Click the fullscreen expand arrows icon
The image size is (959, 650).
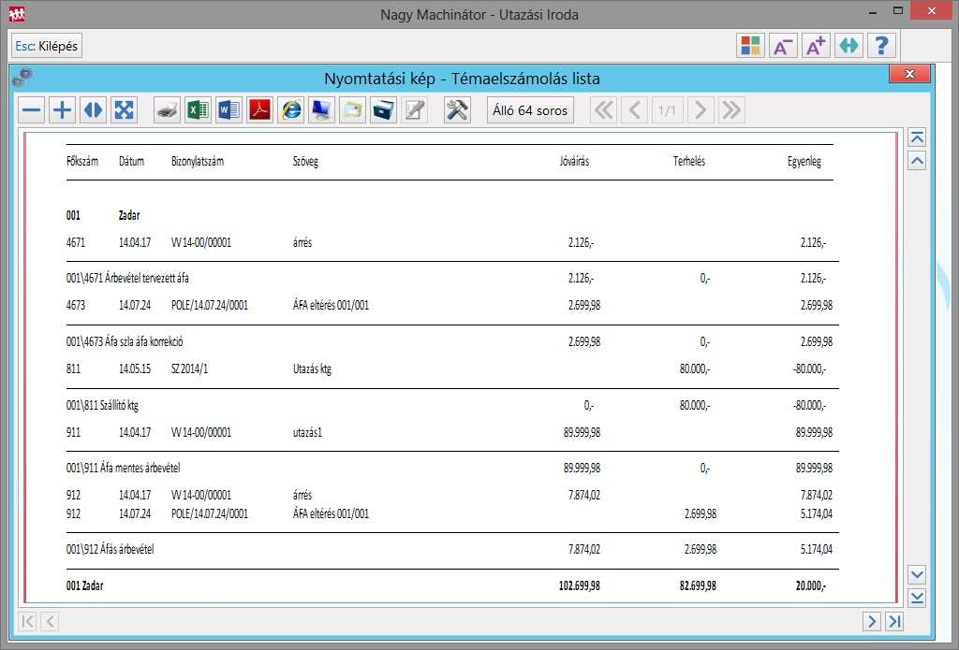tap(124, 110)
